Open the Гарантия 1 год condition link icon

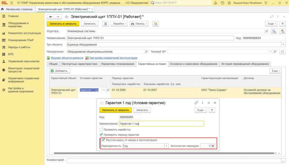tap(108, 90)
